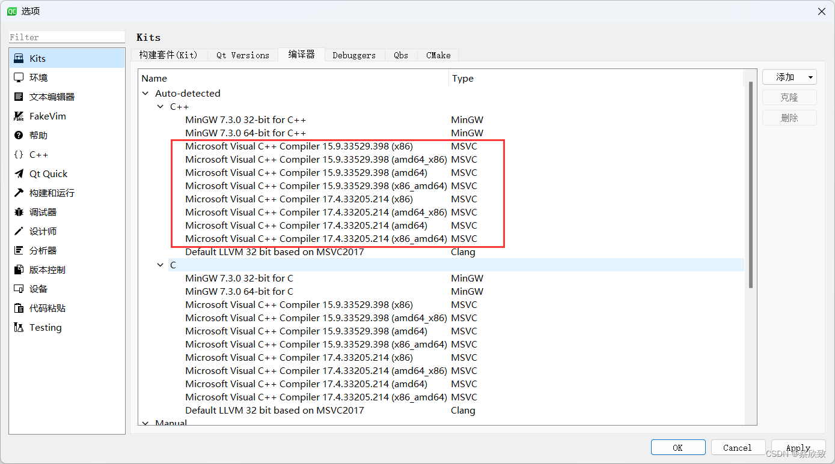Select MinGW 7.3.0 64-bit for C
Viewport: 835px width, 464px height.
(x=239, y=292)
